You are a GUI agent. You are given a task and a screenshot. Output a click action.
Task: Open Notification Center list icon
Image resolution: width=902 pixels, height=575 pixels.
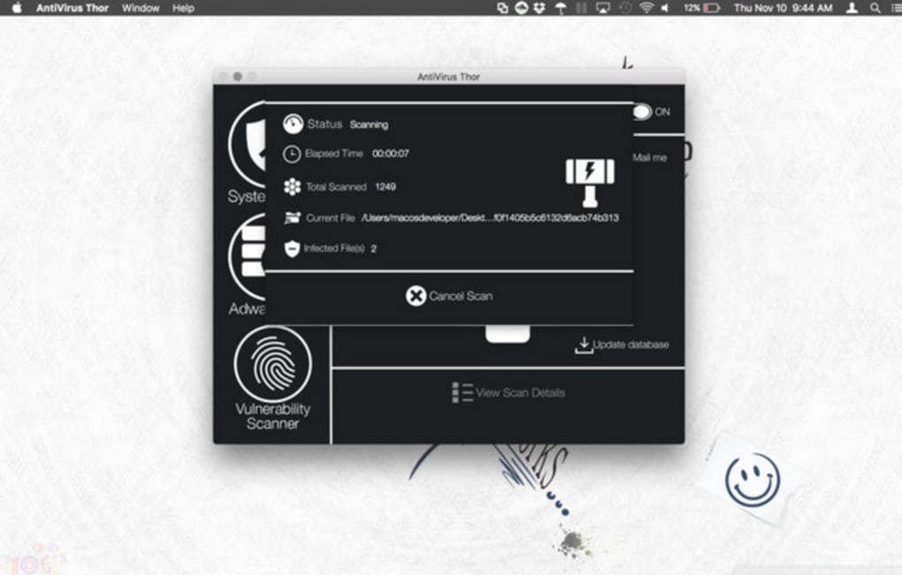(x=895, y=8)
